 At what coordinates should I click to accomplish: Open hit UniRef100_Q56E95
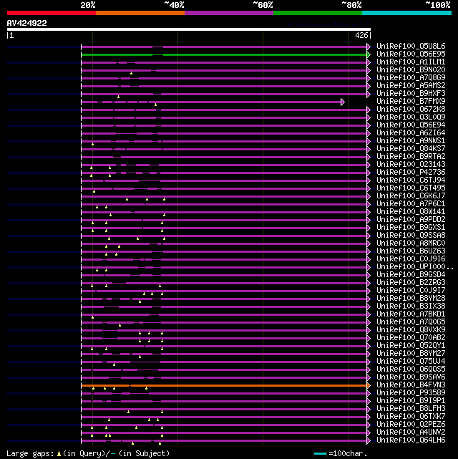pos(411,54)
